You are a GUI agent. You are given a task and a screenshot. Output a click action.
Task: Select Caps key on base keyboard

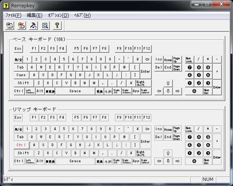pyautogui.click(x=21, y=75)
